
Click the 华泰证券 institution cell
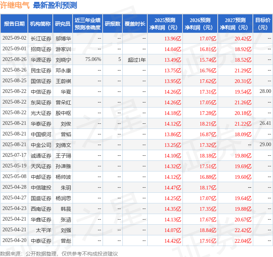(x=41, y=124)
